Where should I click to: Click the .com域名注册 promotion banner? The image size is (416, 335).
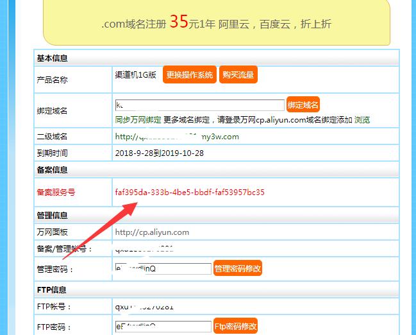216,24
